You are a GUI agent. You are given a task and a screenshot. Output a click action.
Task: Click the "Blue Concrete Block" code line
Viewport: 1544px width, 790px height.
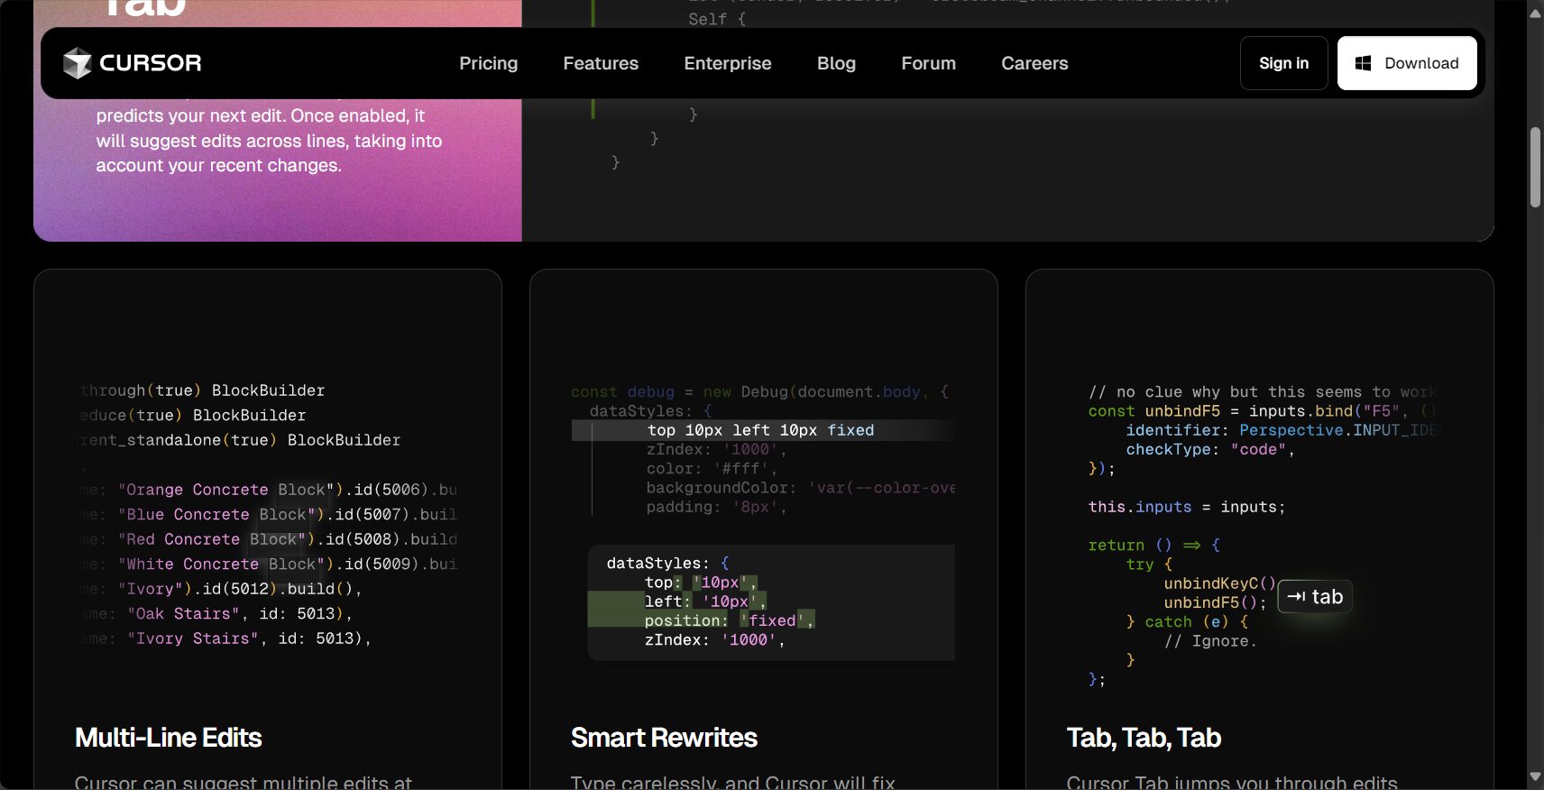[x=269, y=514]
